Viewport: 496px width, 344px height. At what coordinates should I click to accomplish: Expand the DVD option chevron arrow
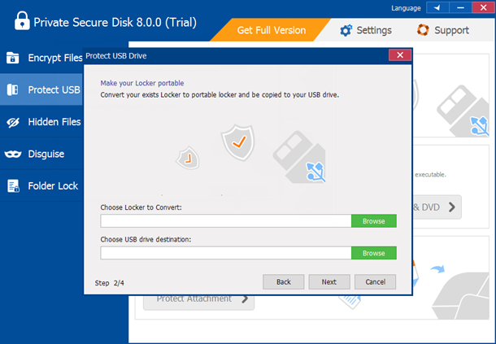(452, 207)
